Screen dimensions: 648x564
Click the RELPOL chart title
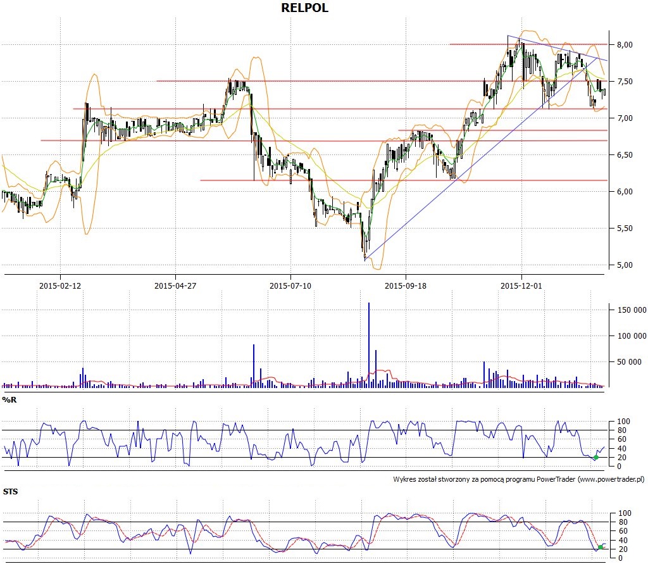[304, 8]
